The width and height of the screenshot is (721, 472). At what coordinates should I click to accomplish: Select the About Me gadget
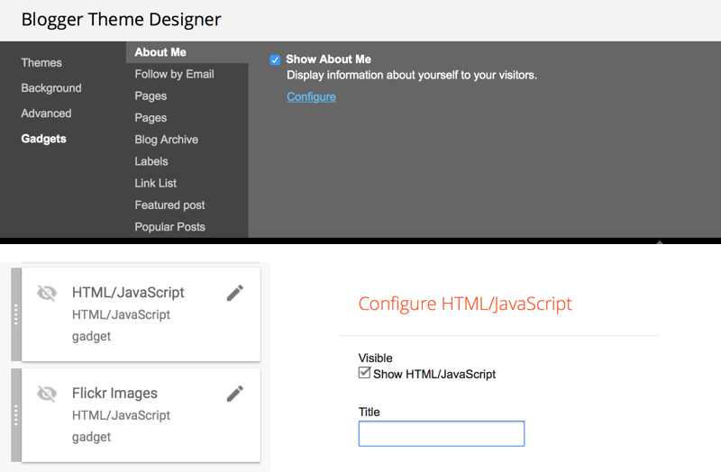click(x=187, y=52)
